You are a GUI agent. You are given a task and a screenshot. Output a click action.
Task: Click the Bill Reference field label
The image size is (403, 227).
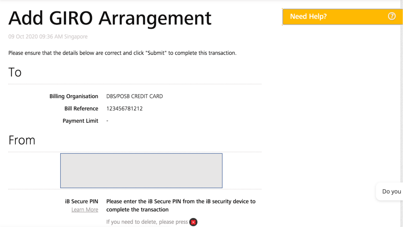click(81, 108)
